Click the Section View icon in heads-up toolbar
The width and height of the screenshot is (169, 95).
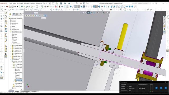point(88,13)
